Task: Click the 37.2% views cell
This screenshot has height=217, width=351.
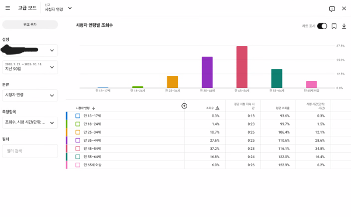Action: (215, 149)
